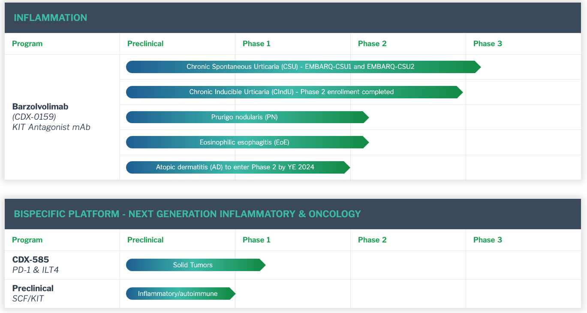Click Program column header in Bispecific table

tap(27, 240)
